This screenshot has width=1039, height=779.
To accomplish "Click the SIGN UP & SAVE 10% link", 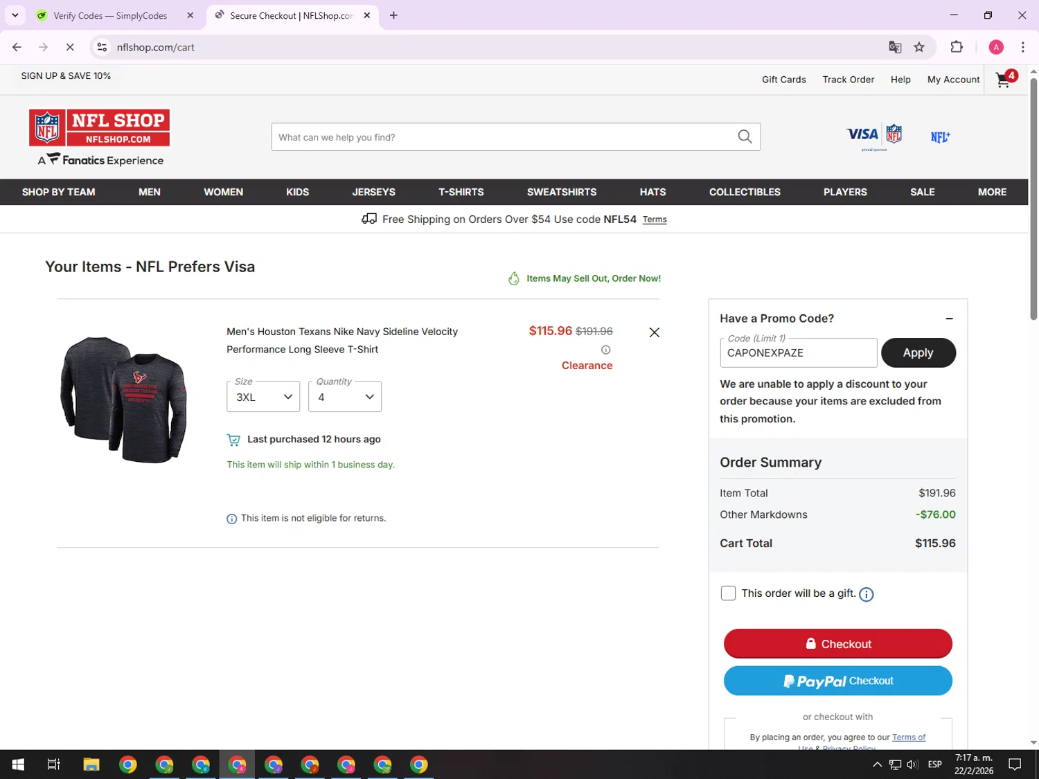I will pyautogui.click(x=66, y=75).
